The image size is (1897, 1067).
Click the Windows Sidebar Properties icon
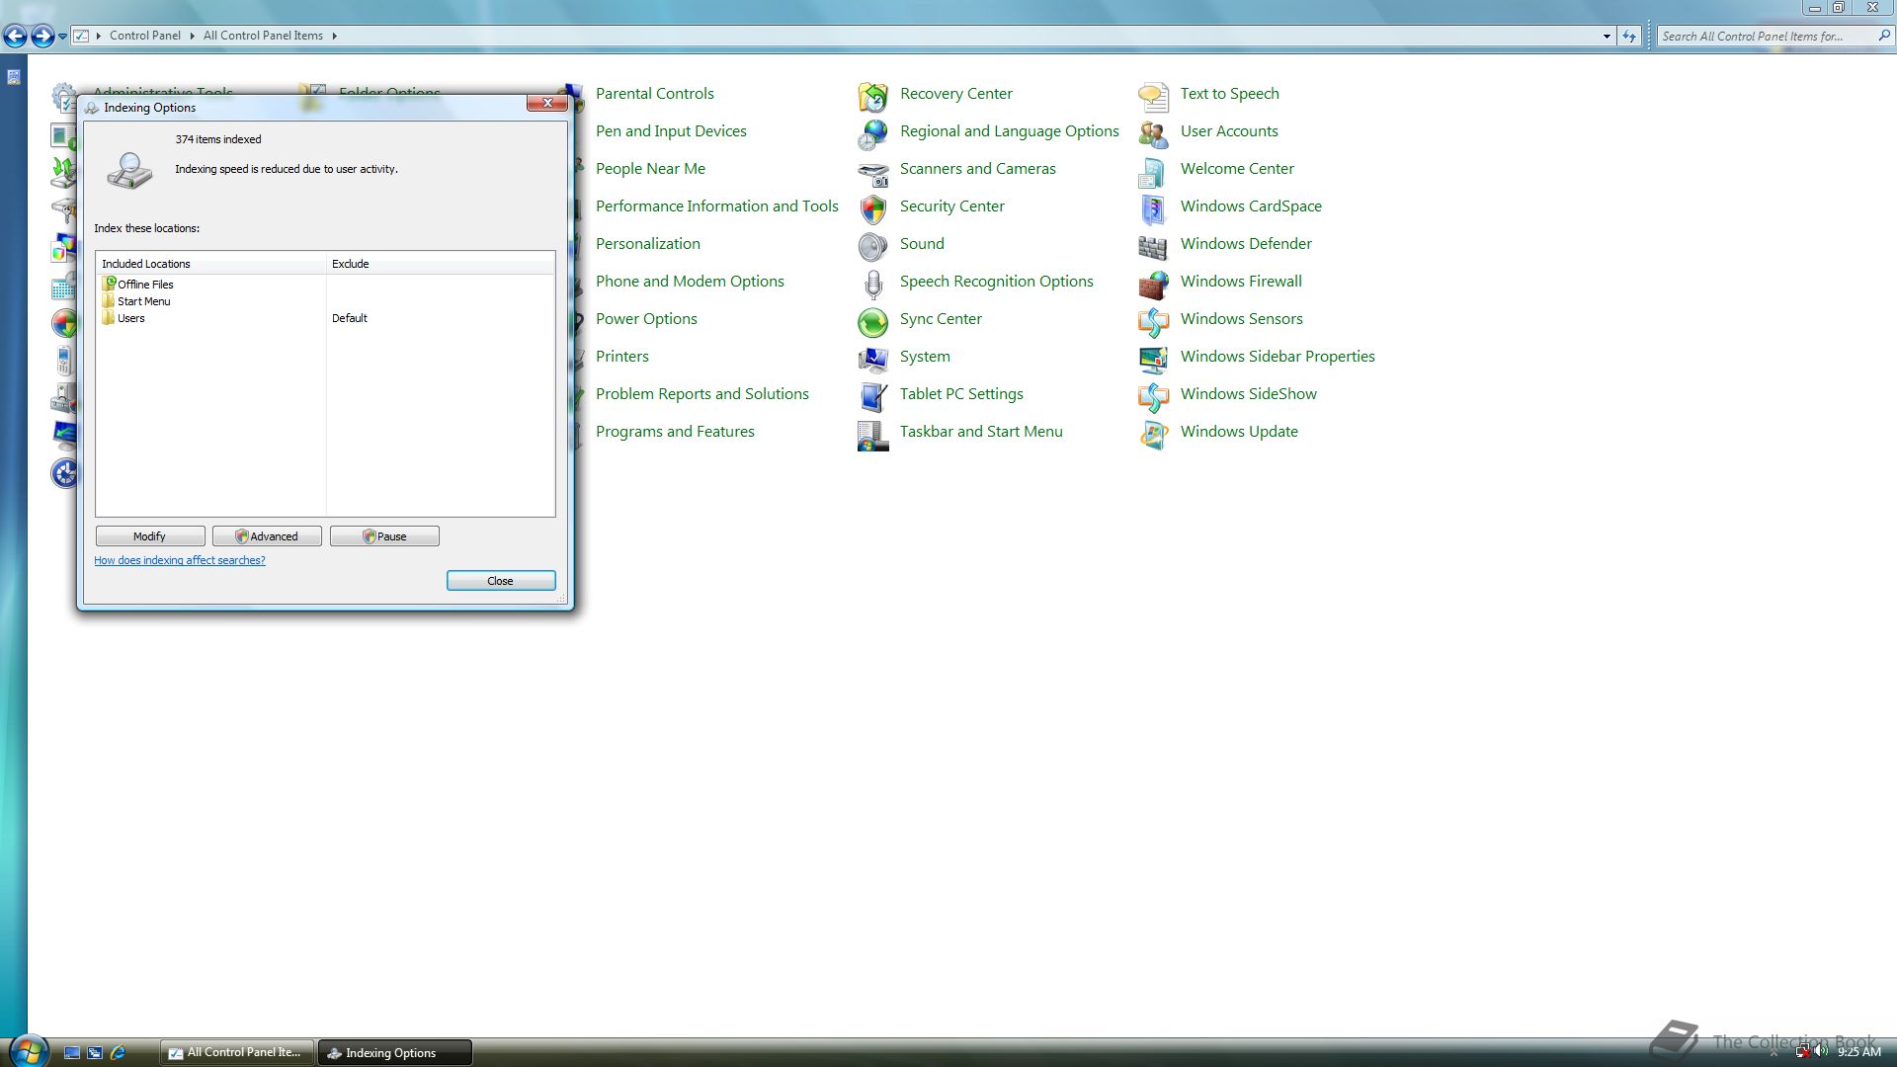(1153, 359)
